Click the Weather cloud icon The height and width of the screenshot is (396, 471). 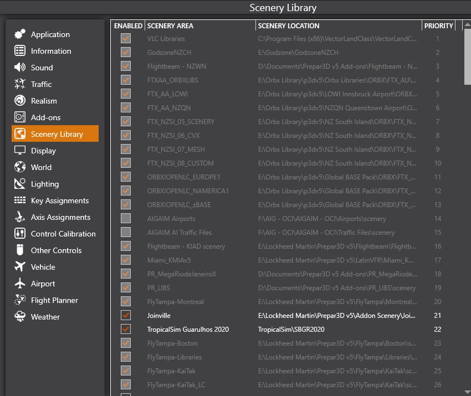20,316
